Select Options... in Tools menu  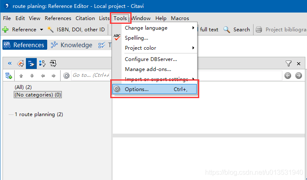pyautogui.click(x=155, y=89)
